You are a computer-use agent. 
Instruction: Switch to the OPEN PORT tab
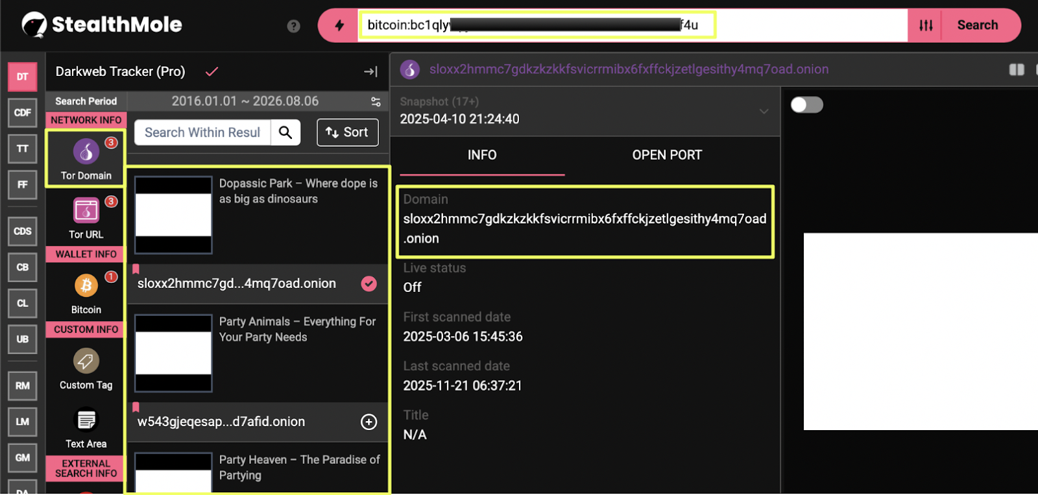[x=667, y=155]
